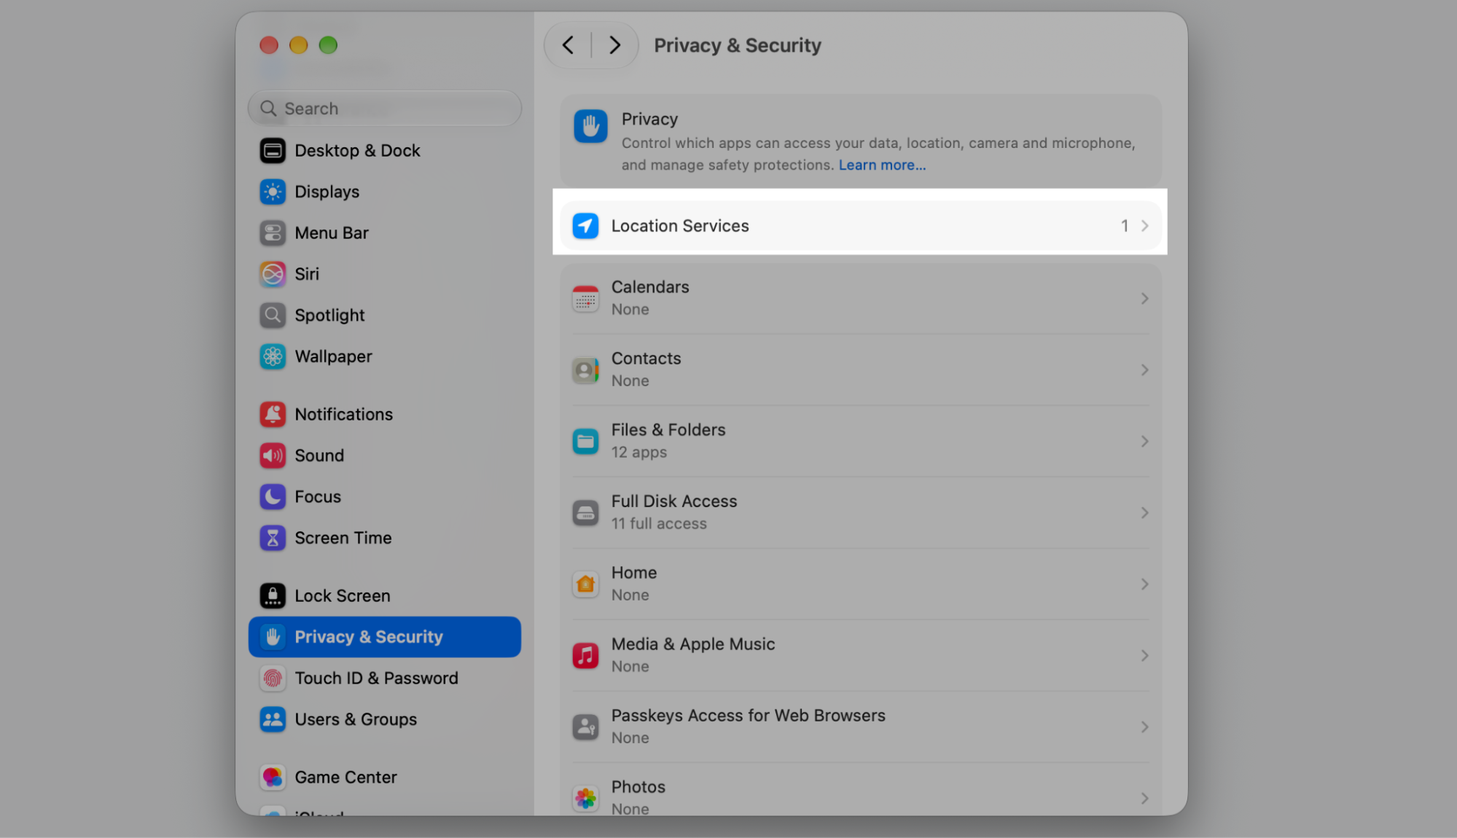This screenshot has height=838, width=1457.
Task: Expand Media & Apple Music chevron
Action: (x=1144, y=656)
